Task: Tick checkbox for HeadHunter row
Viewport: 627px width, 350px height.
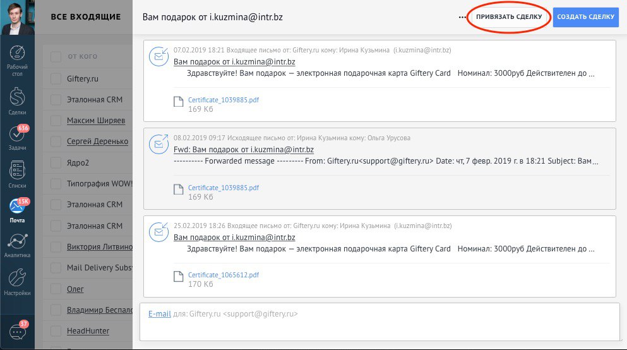Action: (56, 331)
